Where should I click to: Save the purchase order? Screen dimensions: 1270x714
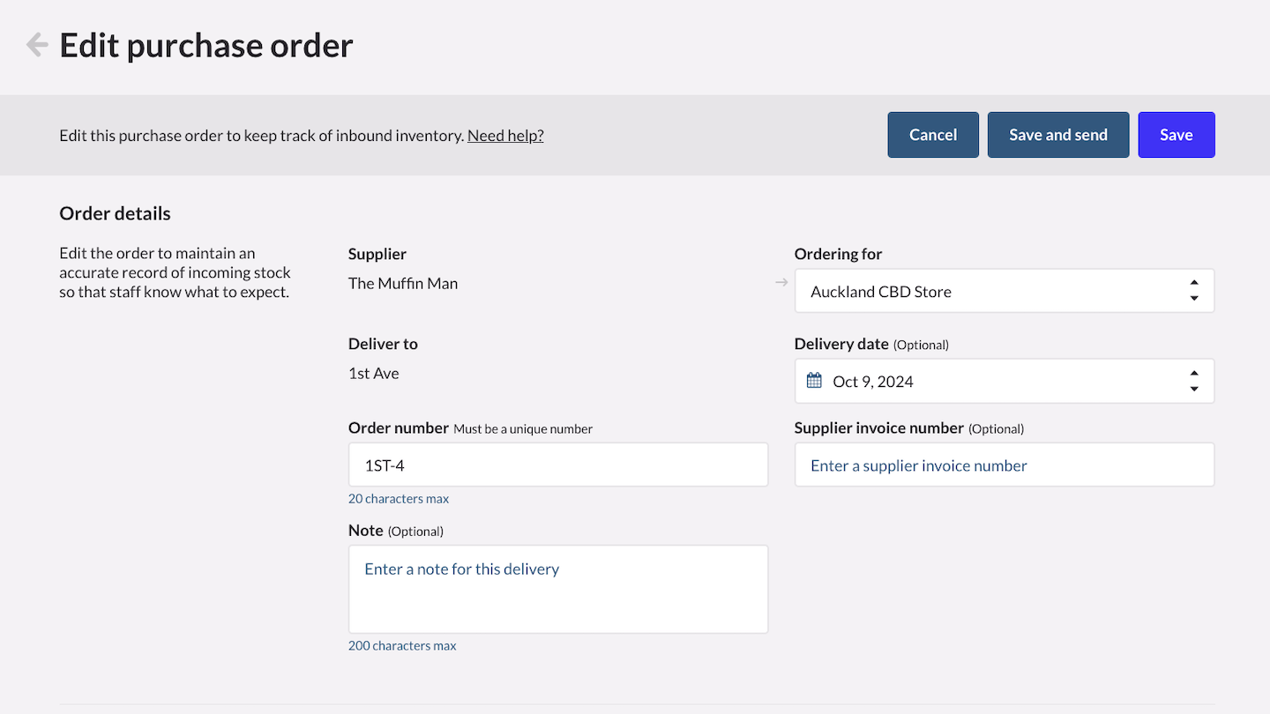[x=1176, y=135]
